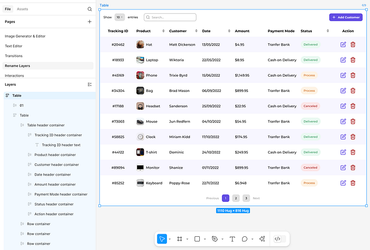
Task: Open the entries count dropdown showing 10
Action: click(119, 17)
